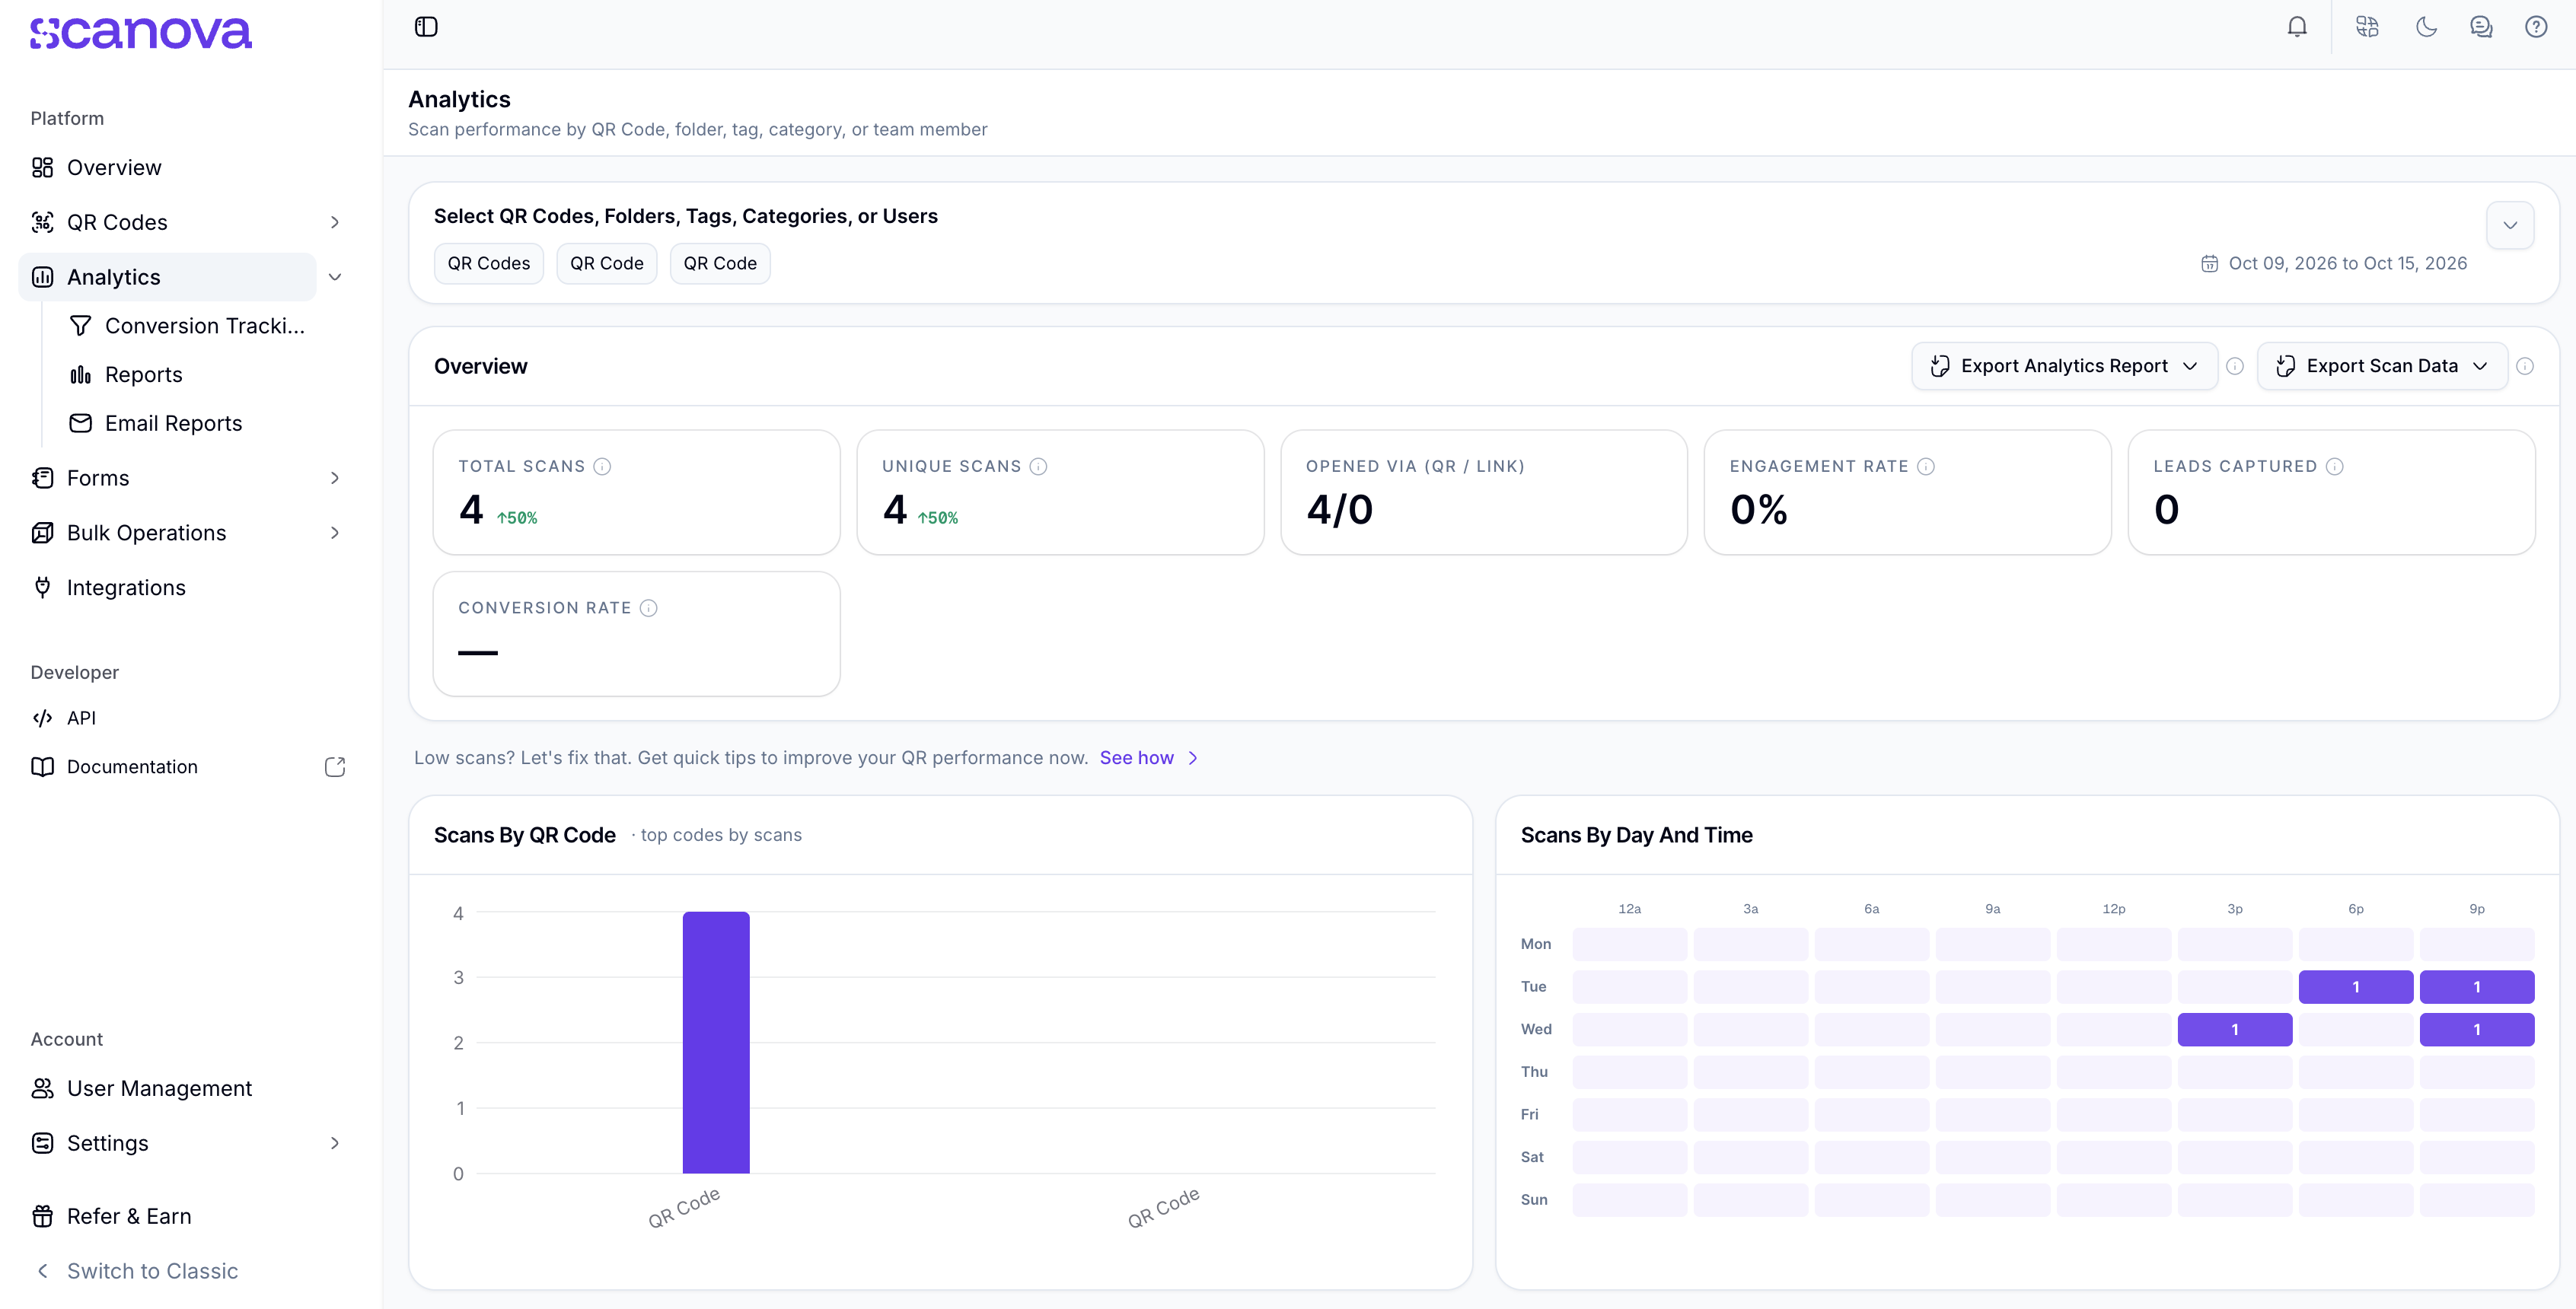Open date range calendar icon

[2209, 263]
